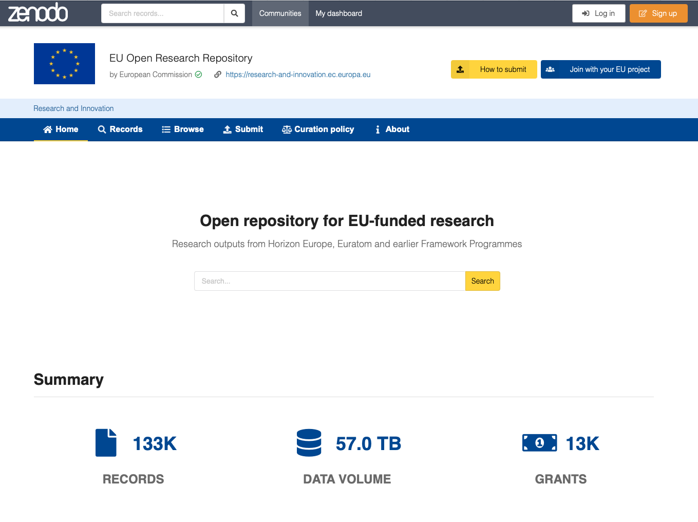The image size is (698, 522).
Task: Click the Zenodo logo
Action: tap(38, 13)
